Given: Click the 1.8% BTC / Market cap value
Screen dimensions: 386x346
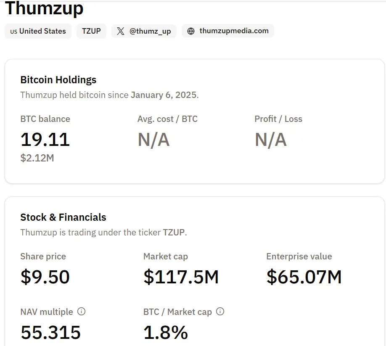Looking at the screenshot, I should click(x=166, y=333).
